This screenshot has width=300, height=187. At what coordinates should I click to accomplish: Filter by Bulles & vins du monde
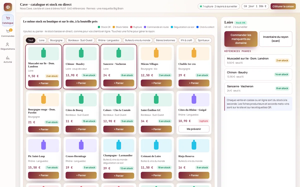coord(138,40)
